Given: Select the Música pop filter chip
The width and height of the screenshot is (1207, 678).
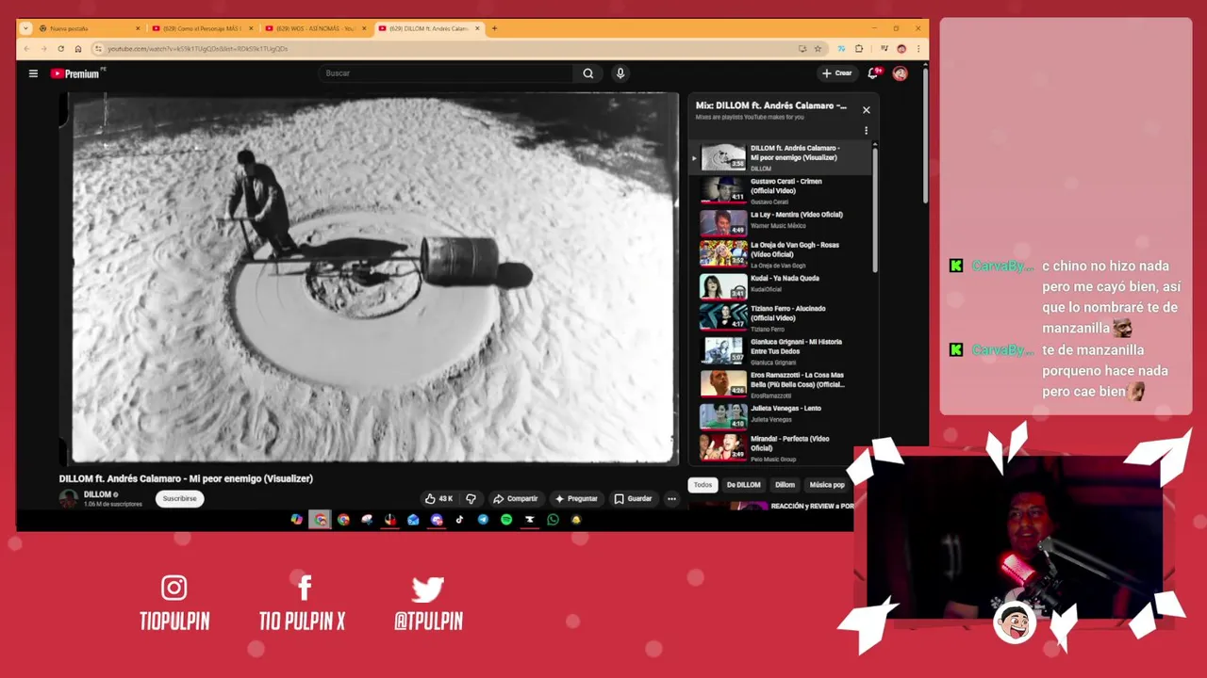Looking at the screenshot, I should pyautogui.click(x=827, y=485).
